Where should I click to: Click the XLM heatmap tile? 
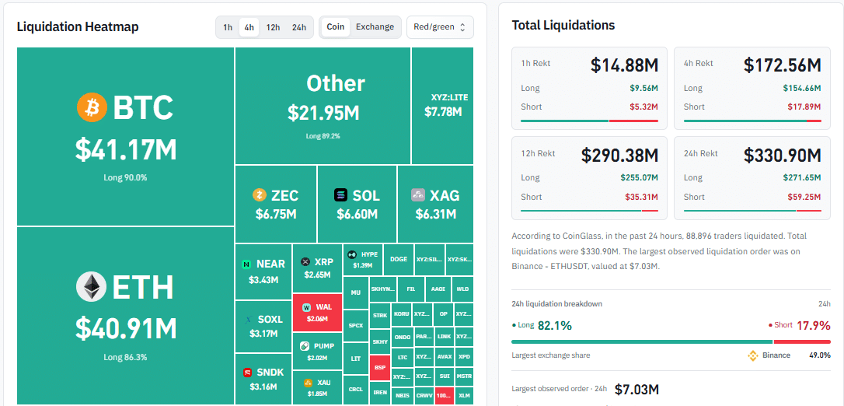pyautogui.click(x=464, y=396)
